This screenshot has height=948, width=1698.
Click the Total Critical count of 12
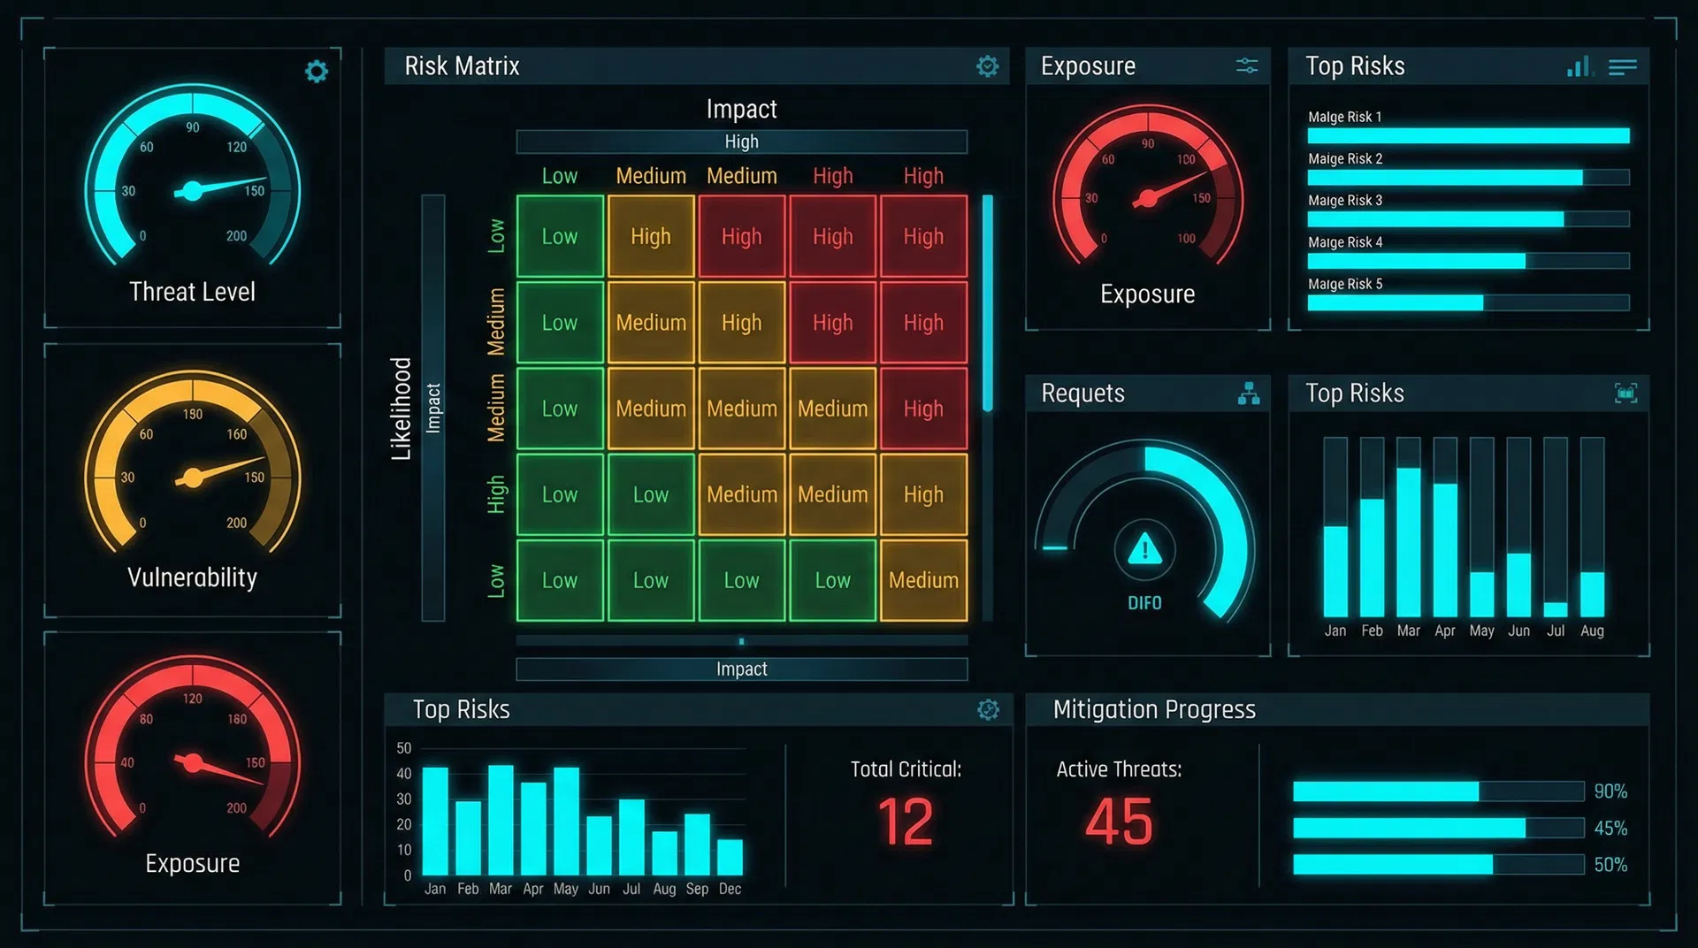click(x=904, y=822)
